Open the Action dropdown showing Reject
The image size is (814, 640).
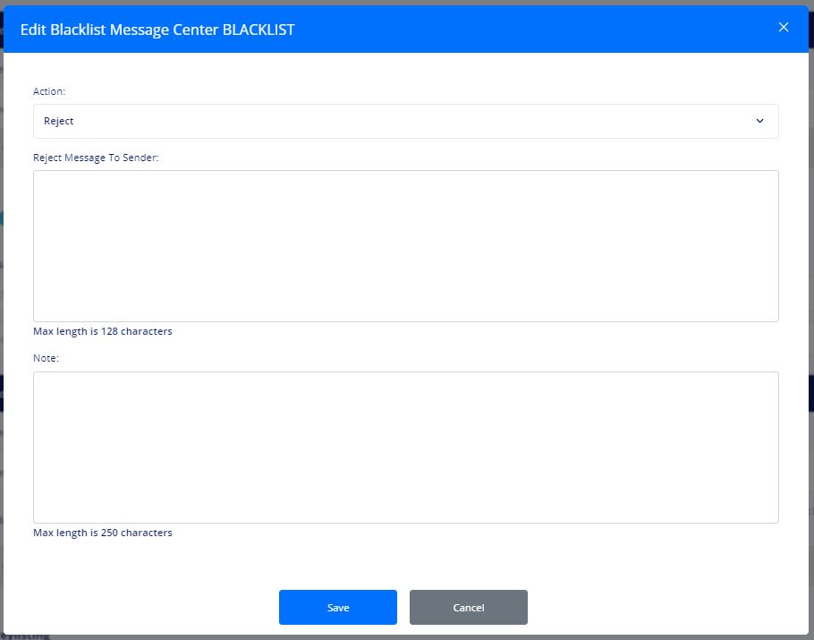tap(405, 121)
